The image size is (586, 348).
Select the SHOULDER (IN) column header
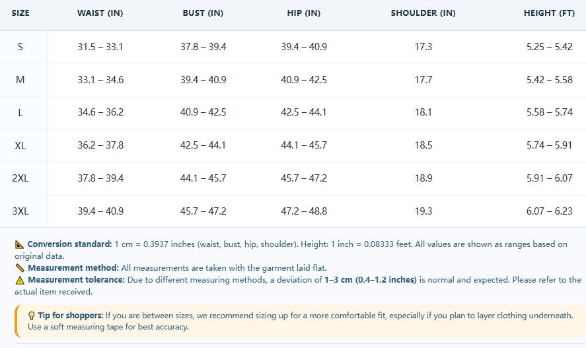point(423,13)
